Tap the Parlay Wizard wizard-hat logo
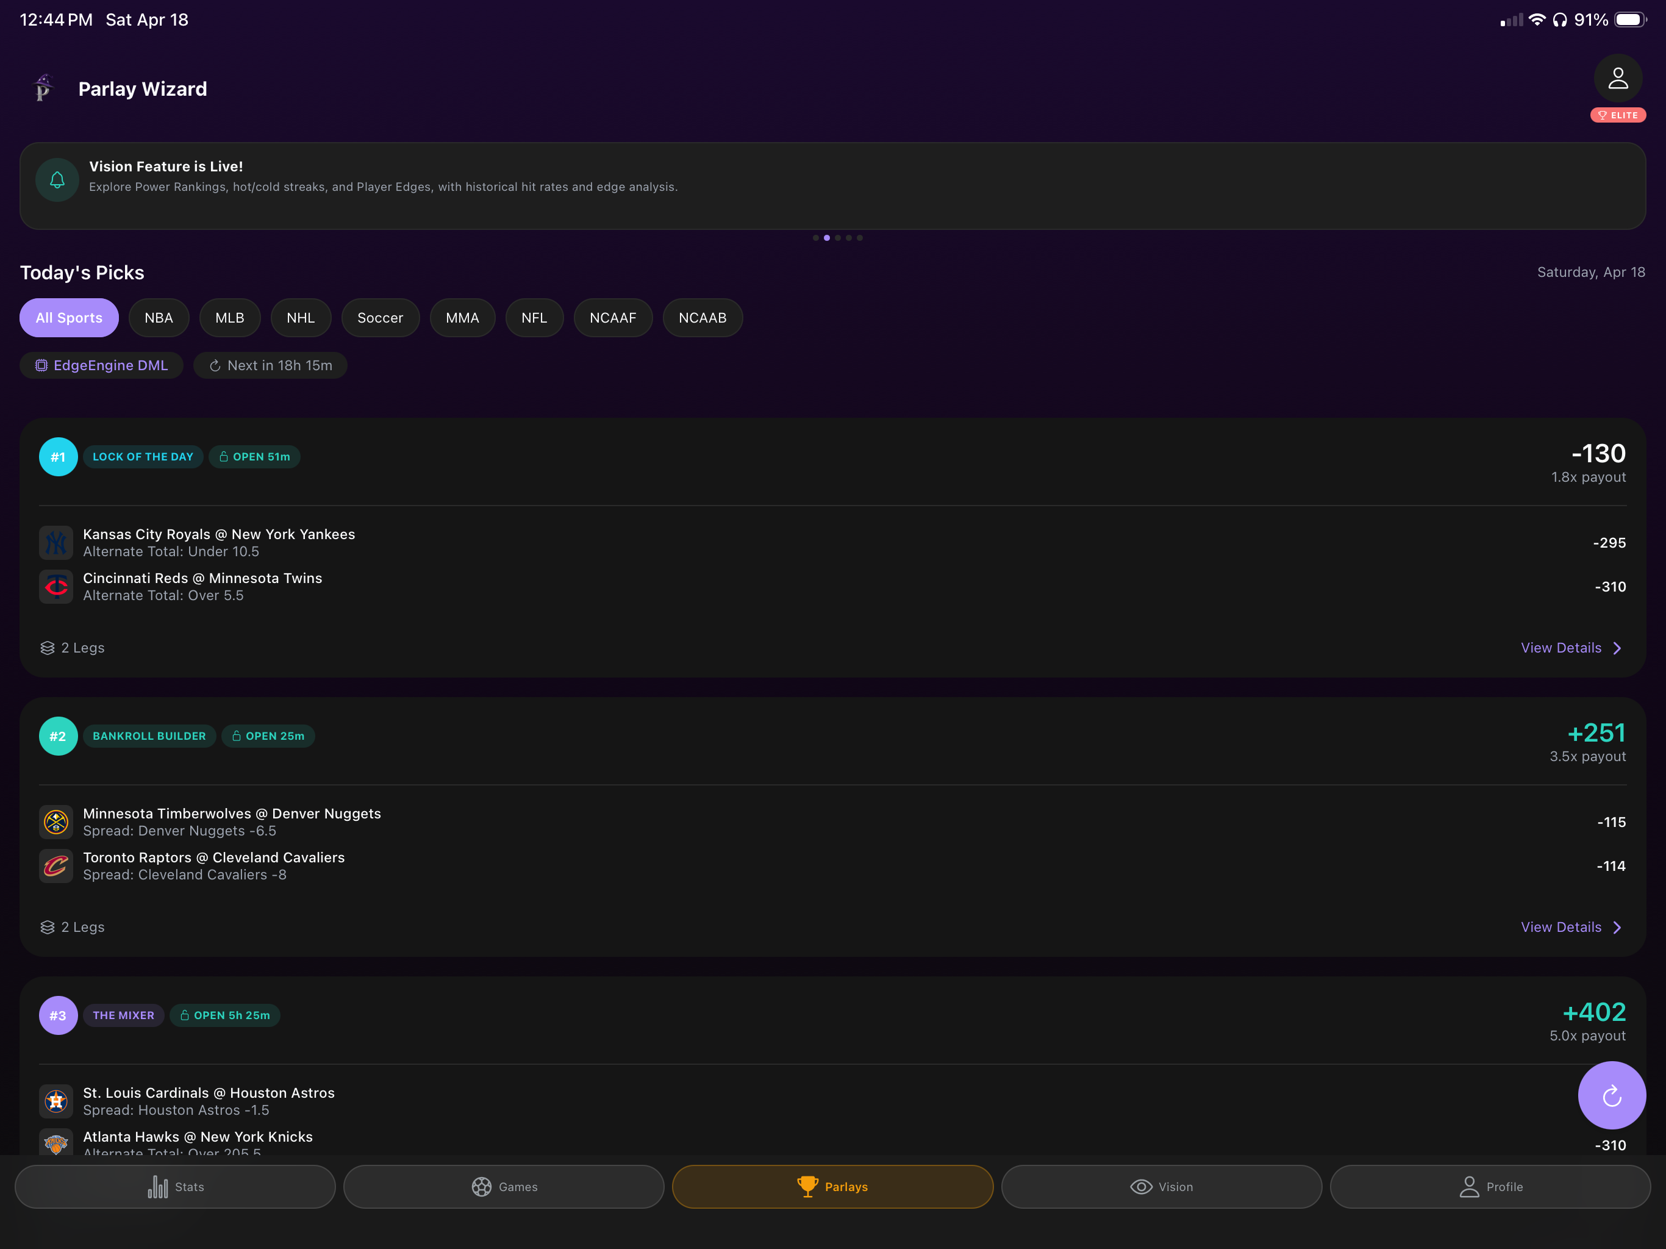This screenshot has height=1249, width=1666. point(44,88)
